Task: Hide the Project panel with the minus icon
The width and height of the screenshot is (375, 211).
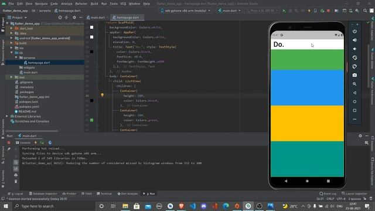Action: pos(81,18)
